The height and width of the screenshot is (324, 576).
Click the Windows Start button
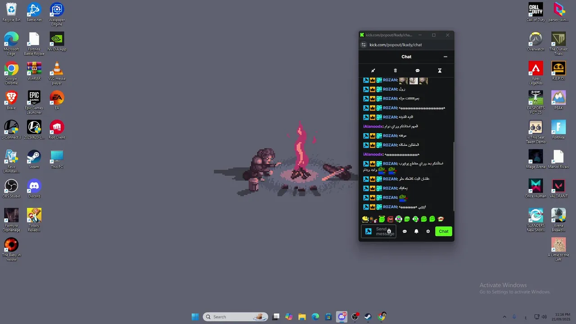(x=195, y=317)
